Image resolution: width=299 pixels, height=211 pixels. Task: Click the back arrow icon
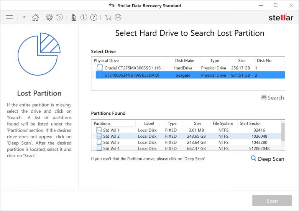click(25, 17)
